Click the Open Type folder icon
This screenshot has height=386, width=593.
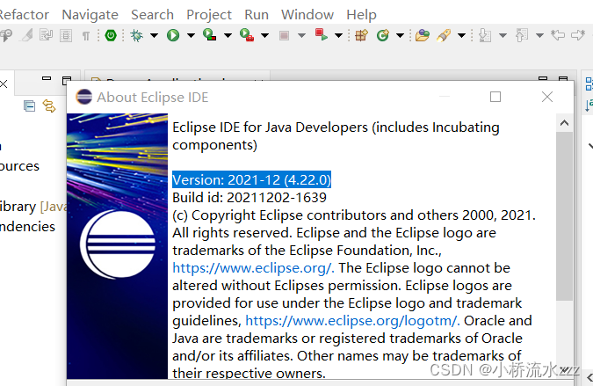(423, 35)
